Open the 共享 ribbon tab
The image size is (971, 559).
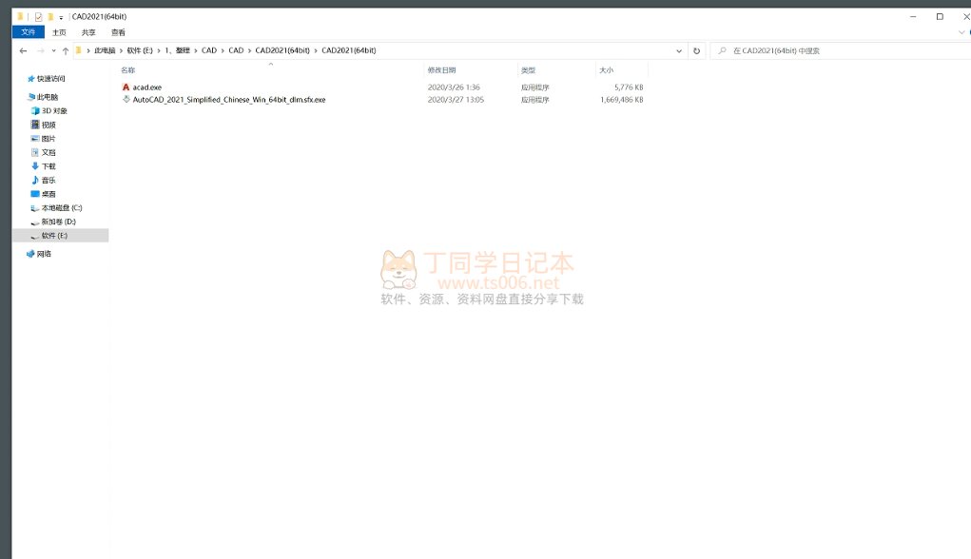coord(88,32)
